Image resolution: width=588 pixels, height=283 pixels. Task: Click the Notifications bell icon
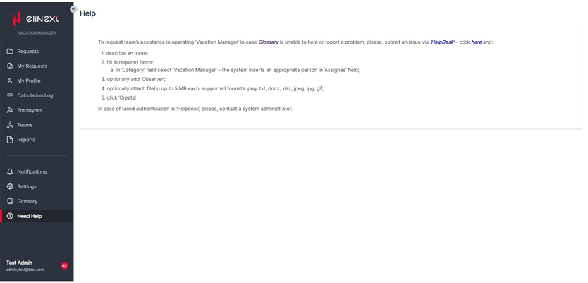10,171
